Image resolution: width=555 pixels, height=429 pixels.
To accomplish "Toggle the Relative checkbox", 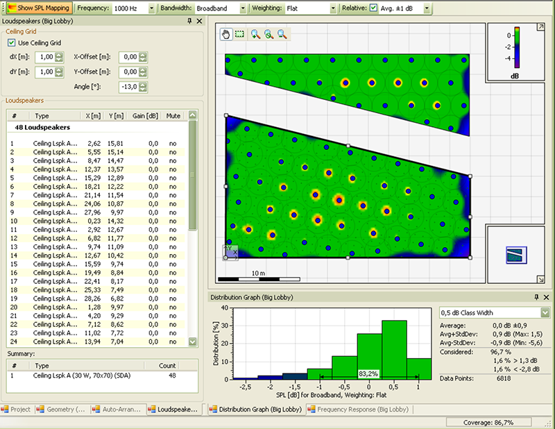I will [x=373, y=8].
